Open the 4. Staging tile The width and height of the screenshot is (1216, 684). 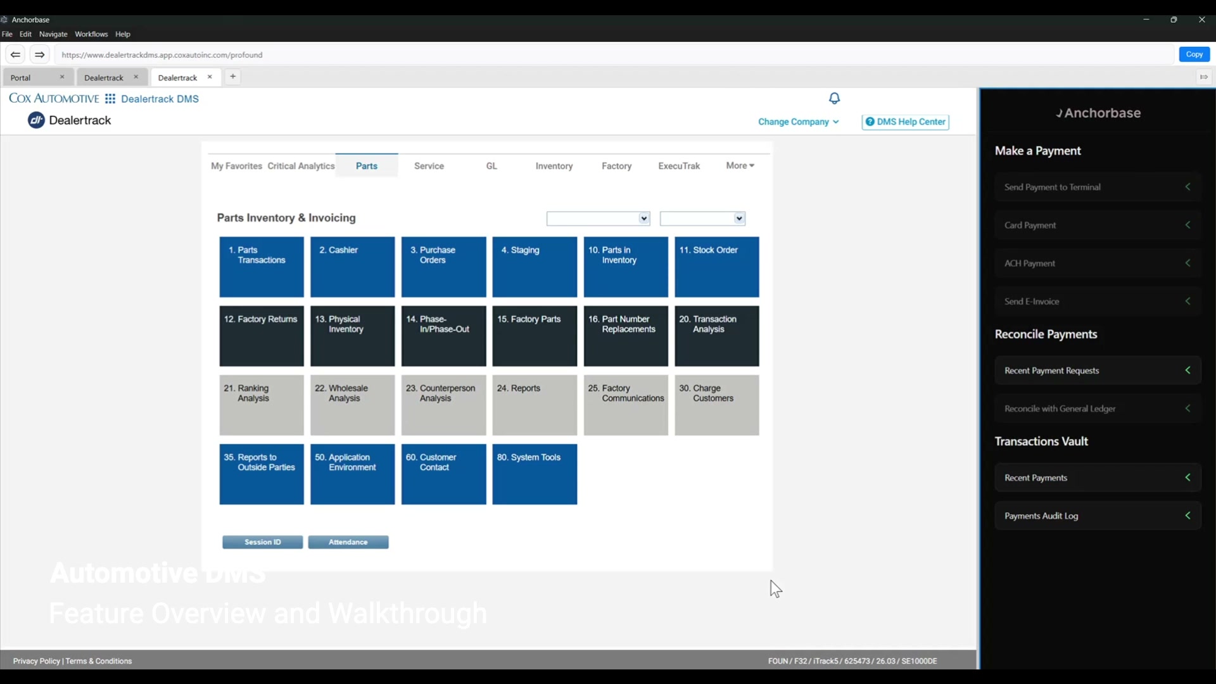535,267
